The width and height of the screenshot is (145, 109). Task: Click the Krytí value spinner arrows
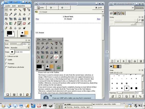tap(29, 44)
